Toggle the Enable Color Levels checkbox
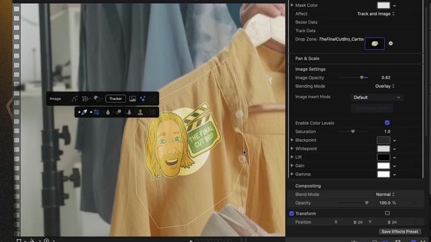431x242 pixels. (x=387, y=122)
